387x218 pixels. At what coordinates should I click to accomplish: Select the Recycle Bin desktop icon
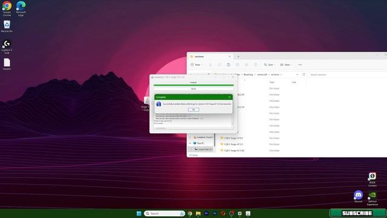(x=7, y=26)
